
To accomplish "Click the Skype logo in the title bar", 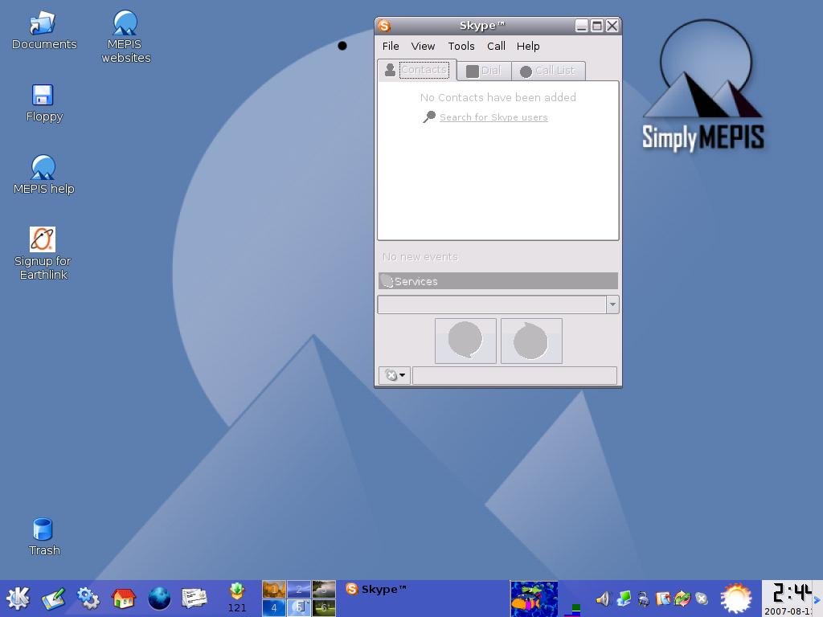I will (x=384, y=26).
